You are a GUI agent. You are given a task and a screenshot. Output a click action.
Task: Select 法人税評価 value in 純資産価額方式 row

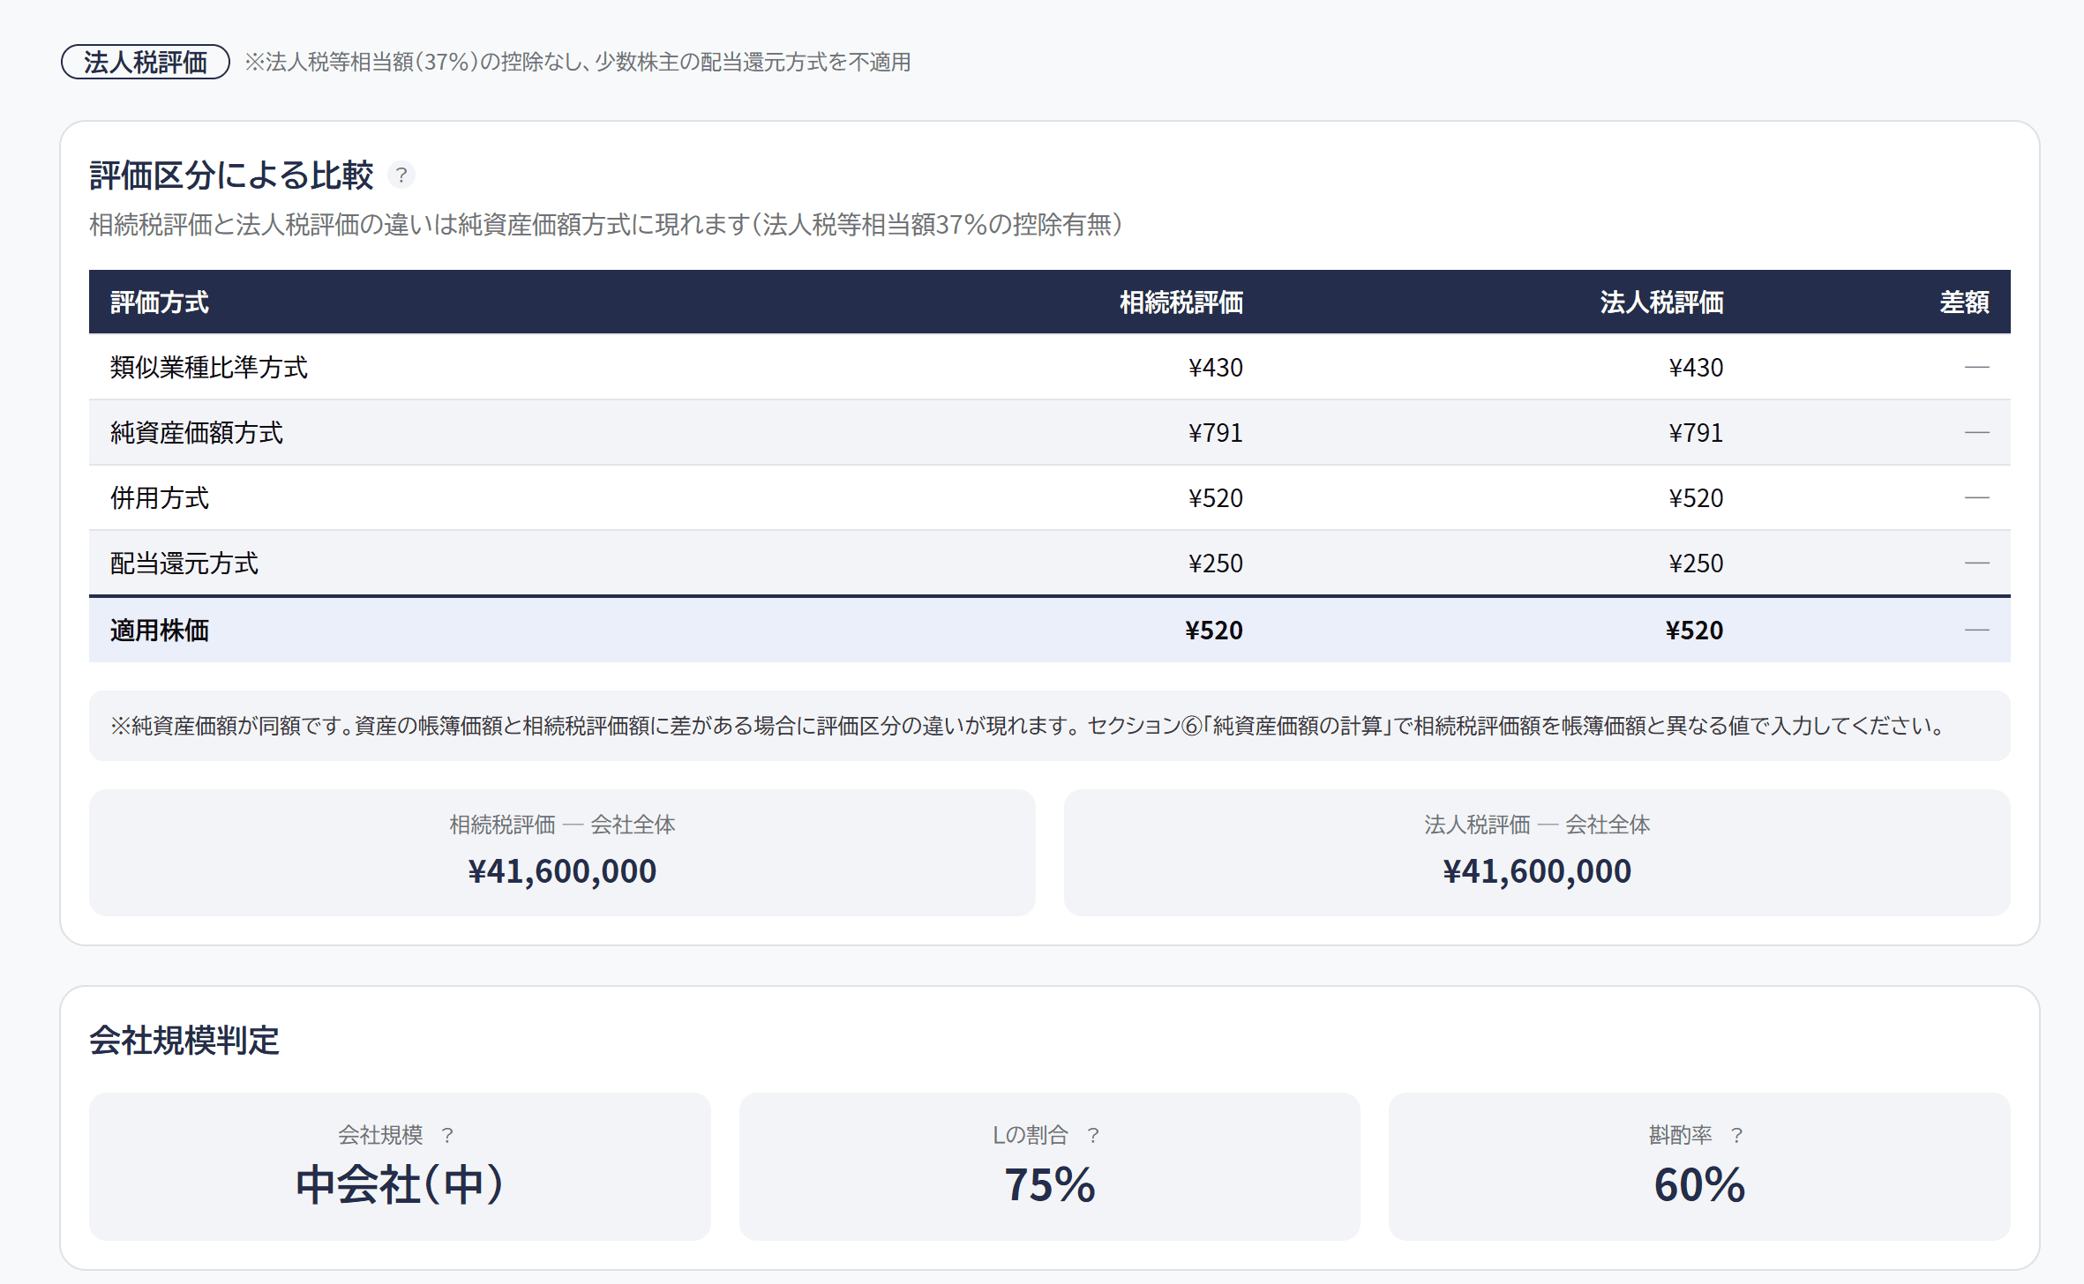1696,432
